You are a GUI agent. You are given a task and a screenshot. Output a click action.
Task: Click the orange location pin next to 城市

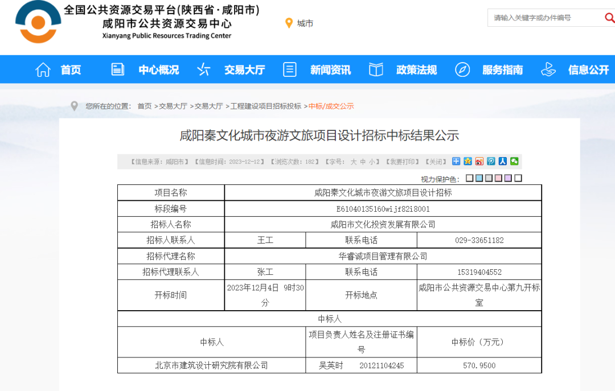[x=289, y=23]
